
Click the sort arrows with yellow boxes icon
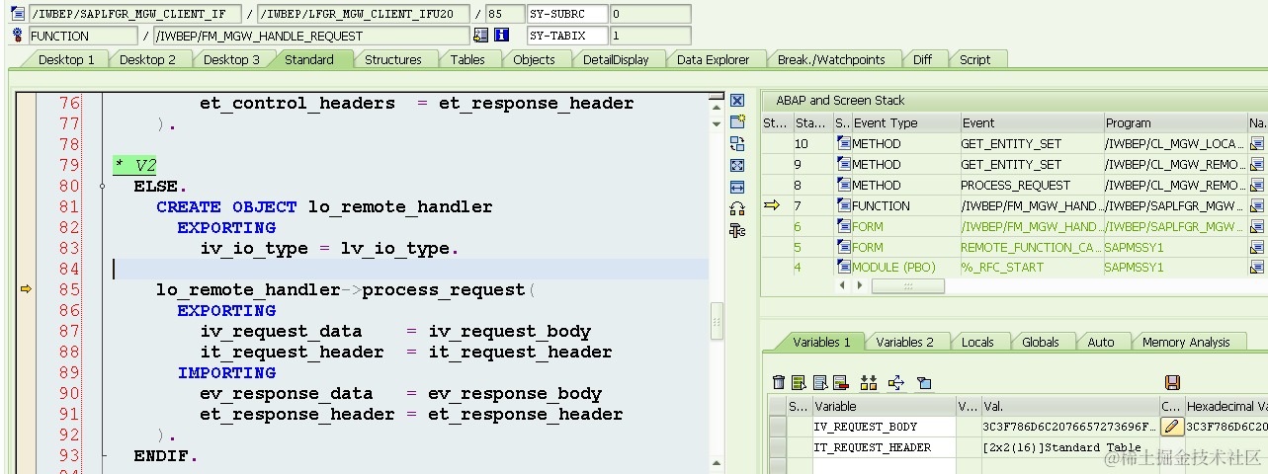(870, 383)
